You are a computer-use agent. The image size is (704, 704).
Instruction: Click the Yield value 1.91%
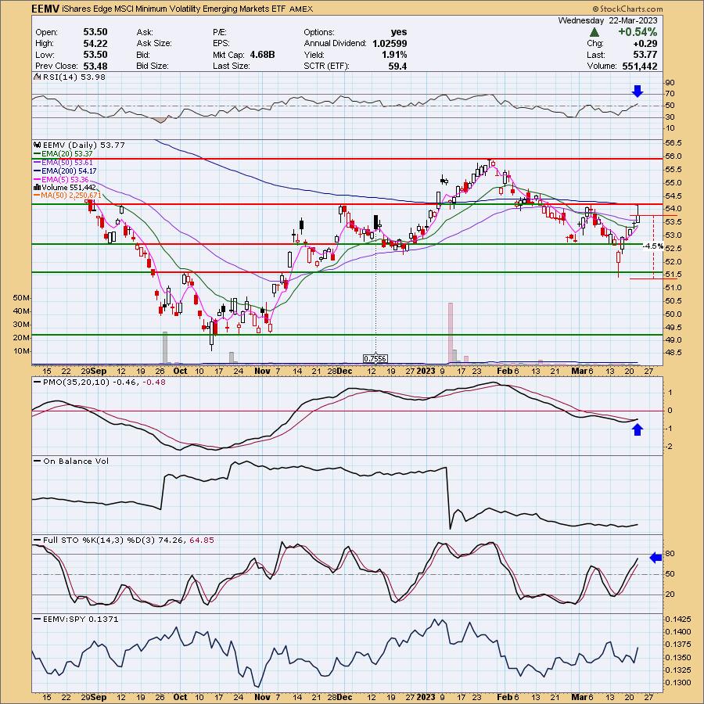pos(396,55)
